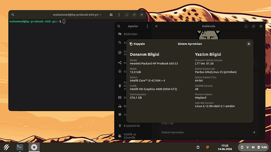Open the Sistem Ayrıntıları row

point(209,132)
